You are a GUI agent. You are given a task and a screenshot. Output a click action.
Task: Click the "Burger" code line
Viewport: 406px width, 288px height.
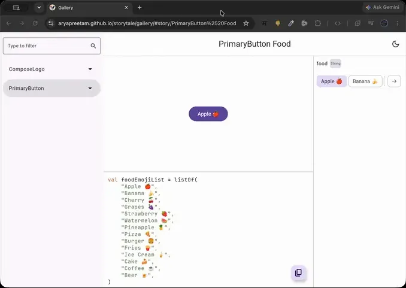coord(141,241)
